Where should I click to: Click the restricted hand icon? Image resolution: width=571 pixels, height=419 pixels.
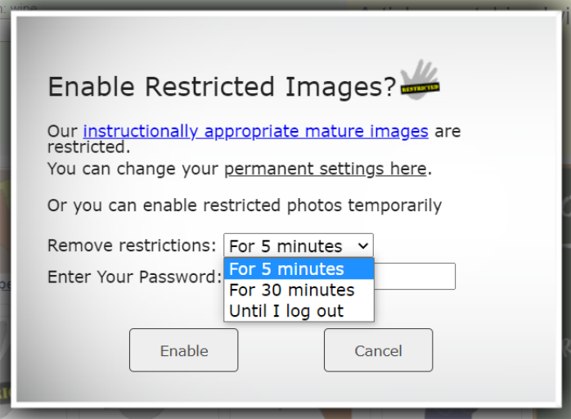pos(420,79)
